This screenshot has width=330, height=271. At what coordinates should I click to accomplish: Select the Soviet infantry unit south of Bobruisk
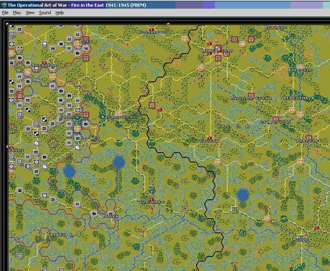click(x=301, y=162)
